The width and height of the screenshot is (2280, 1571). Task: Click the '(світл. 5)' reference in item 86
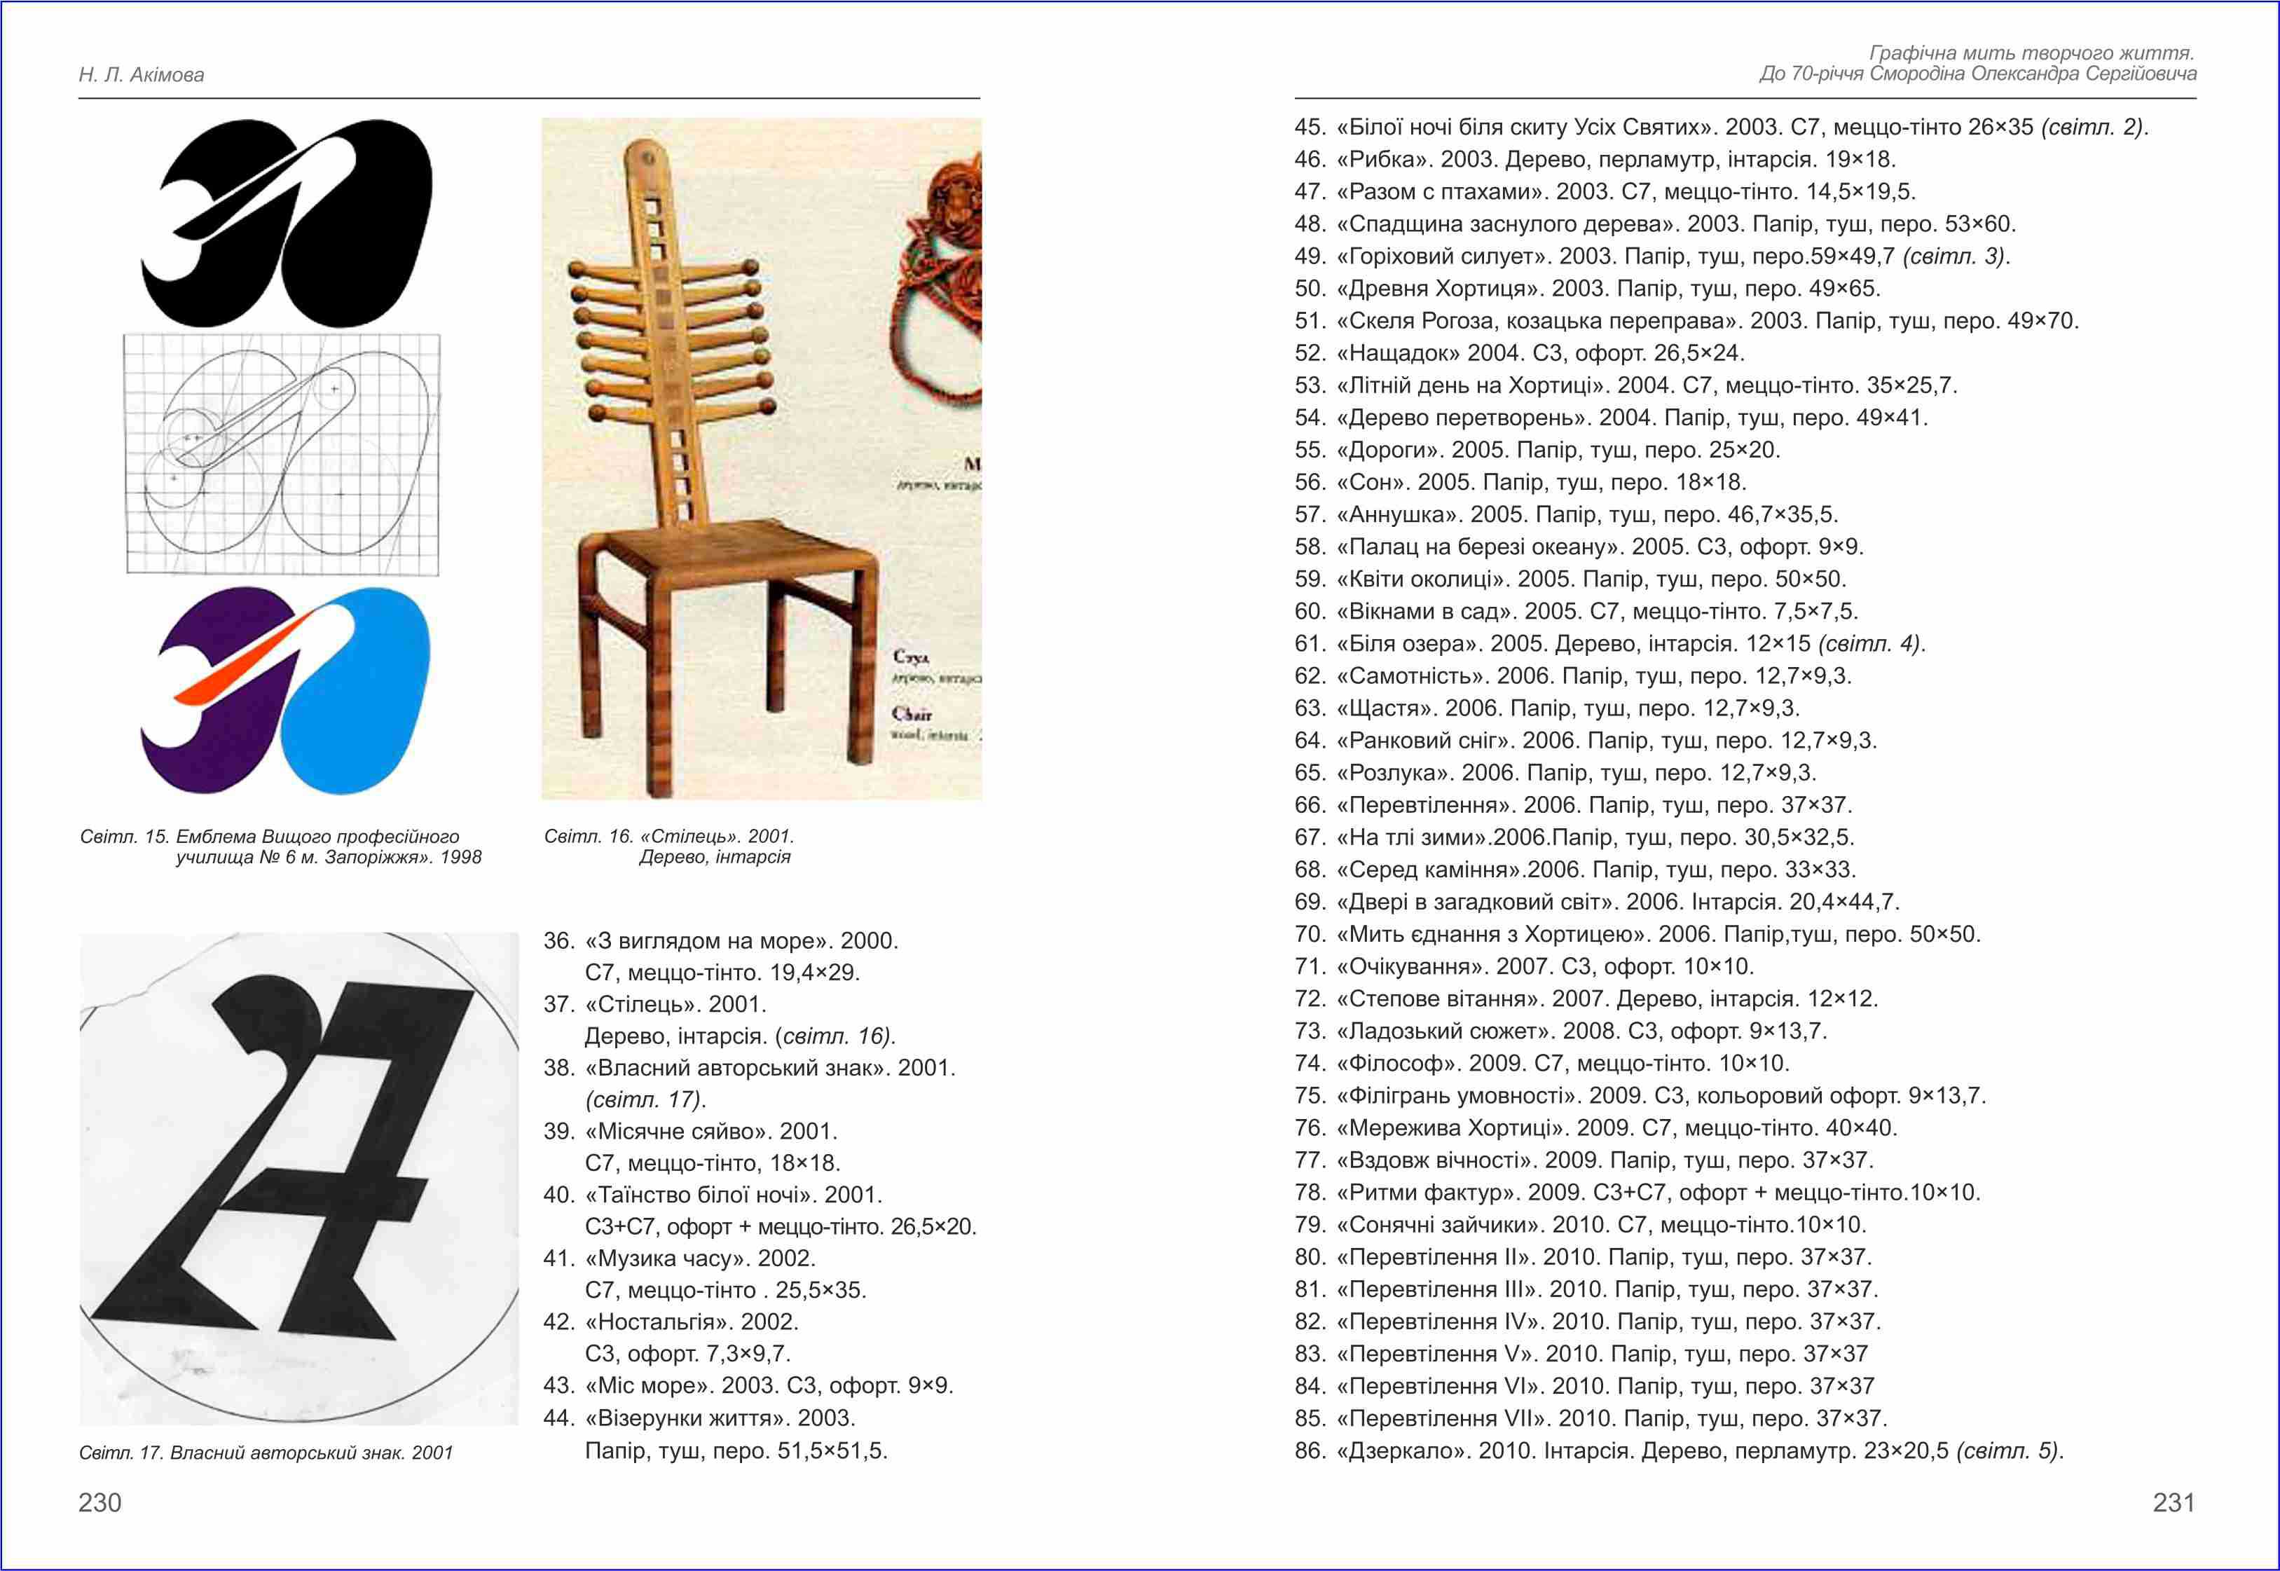pos(2008,1451)
